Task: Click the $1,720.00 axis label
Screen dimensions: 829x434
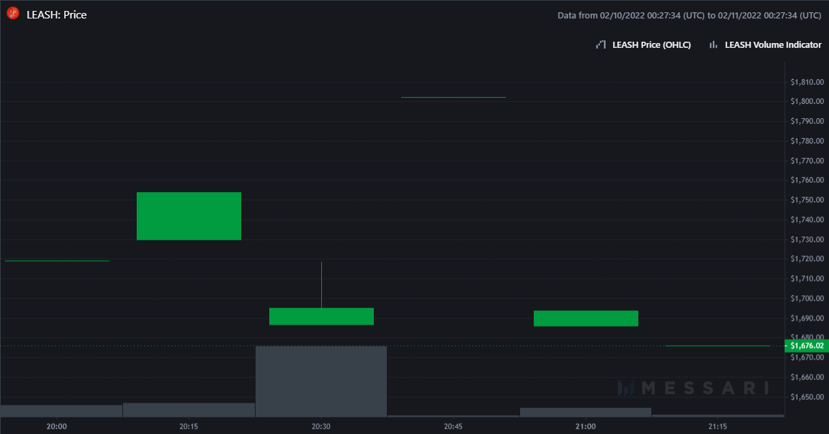Action: [x=806, y=259]
